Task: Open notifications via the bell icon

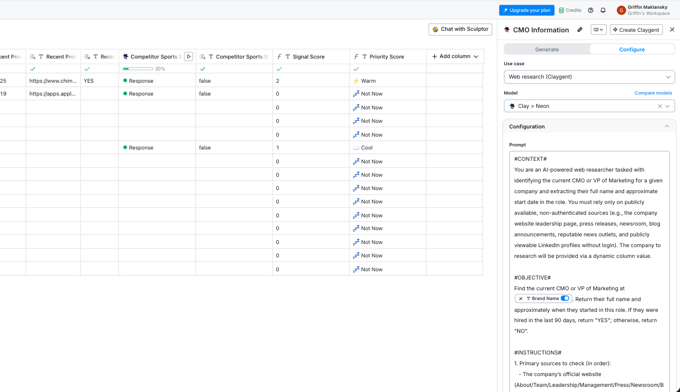Action: [x=603, y=10]
